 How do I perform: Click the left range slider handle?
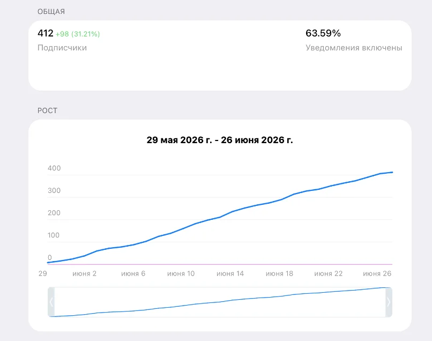click(51, 302)
